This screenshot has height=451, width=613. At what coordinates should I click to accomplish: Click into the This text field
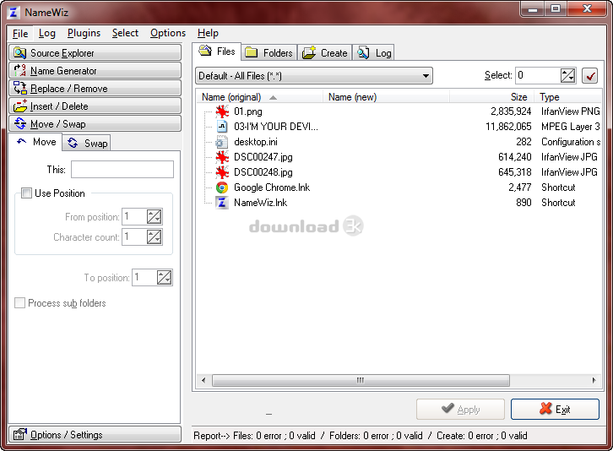(122, 170)
